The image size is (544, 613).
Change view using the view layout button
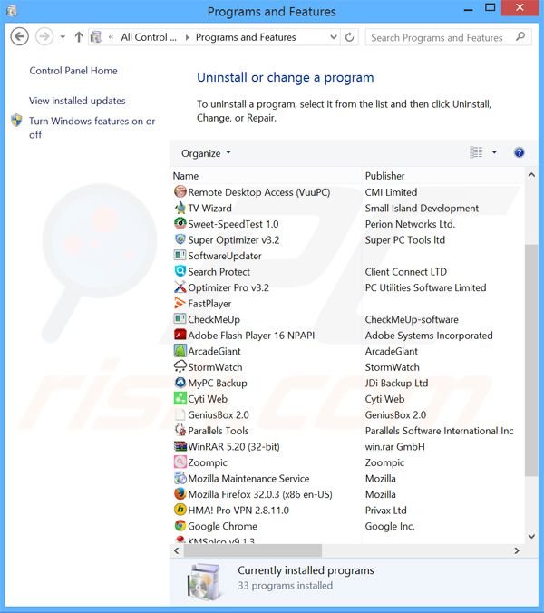click(x=476, y=152)
